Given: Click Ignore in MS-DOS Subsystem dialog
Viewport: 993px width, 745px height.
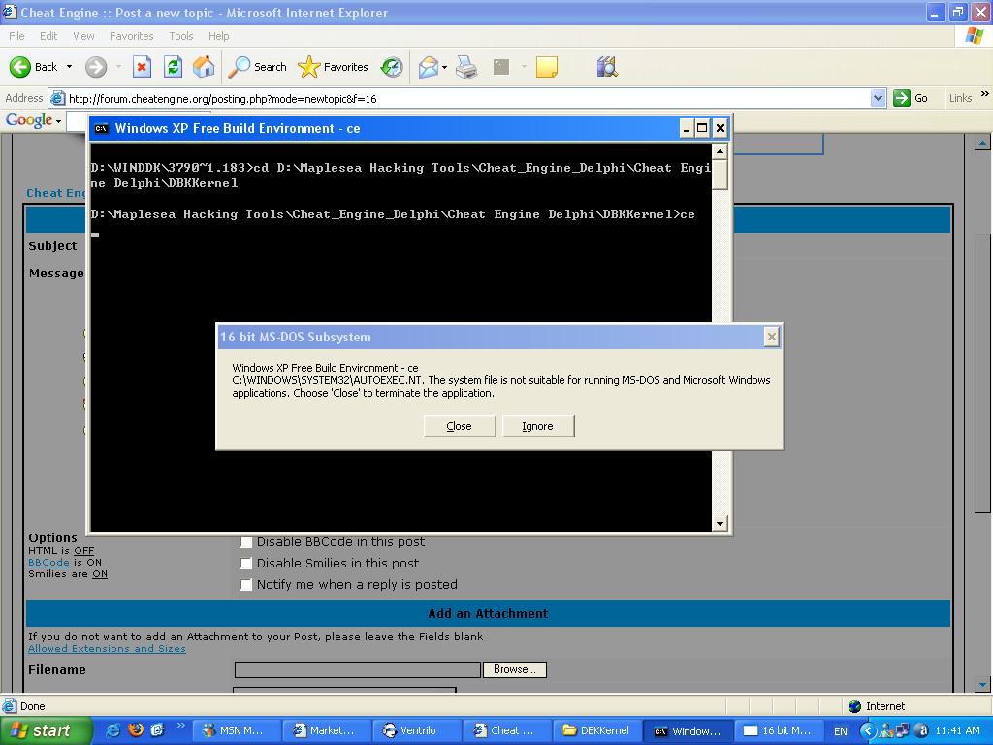Looking at the screenshot, I should [x=537, y=427].
